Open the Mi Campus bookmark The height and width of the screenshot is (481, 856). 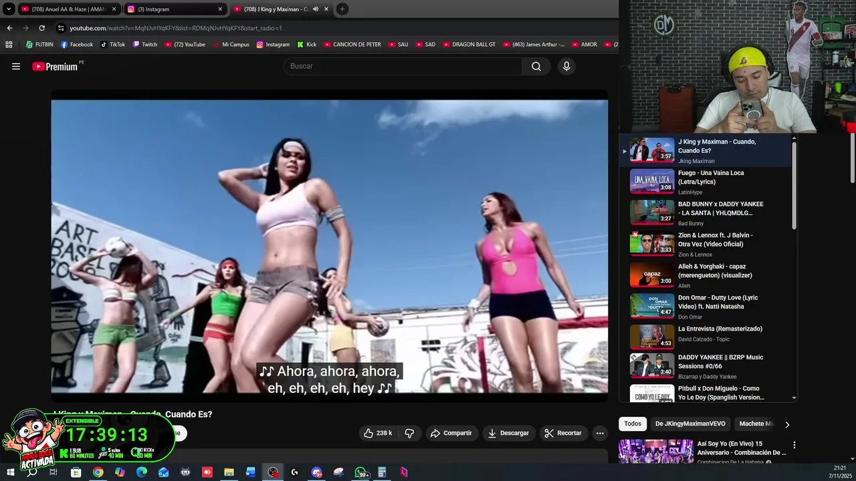pyautogui.click(x=231, y=45)
